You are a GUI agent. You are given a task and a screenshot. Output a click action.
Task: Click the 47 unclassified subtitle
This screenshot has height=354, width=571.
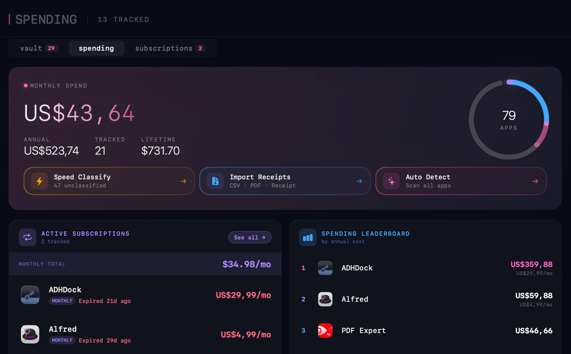tap(80, 186)
